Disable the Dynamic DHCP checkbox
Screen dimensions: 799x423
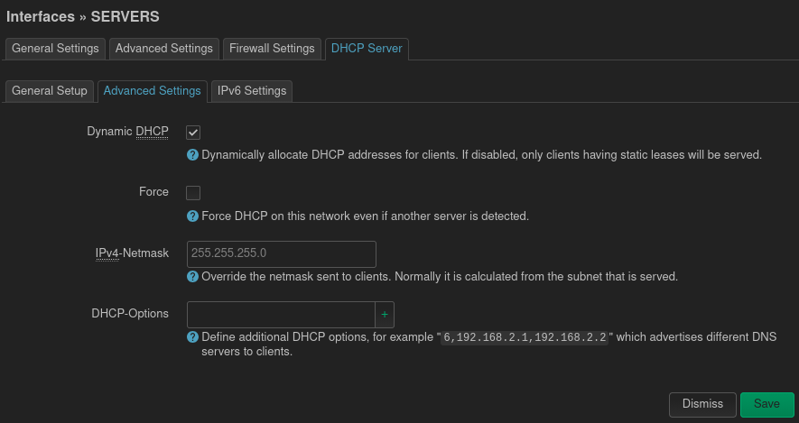(x=193, y=133)
